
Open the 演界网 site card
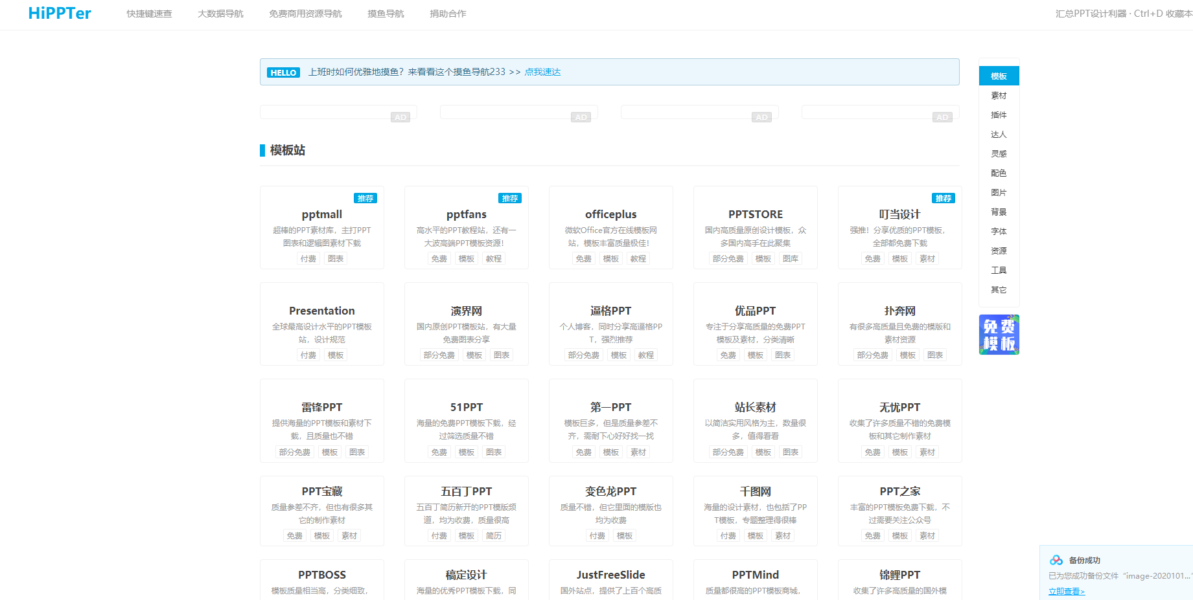(467, 324)
